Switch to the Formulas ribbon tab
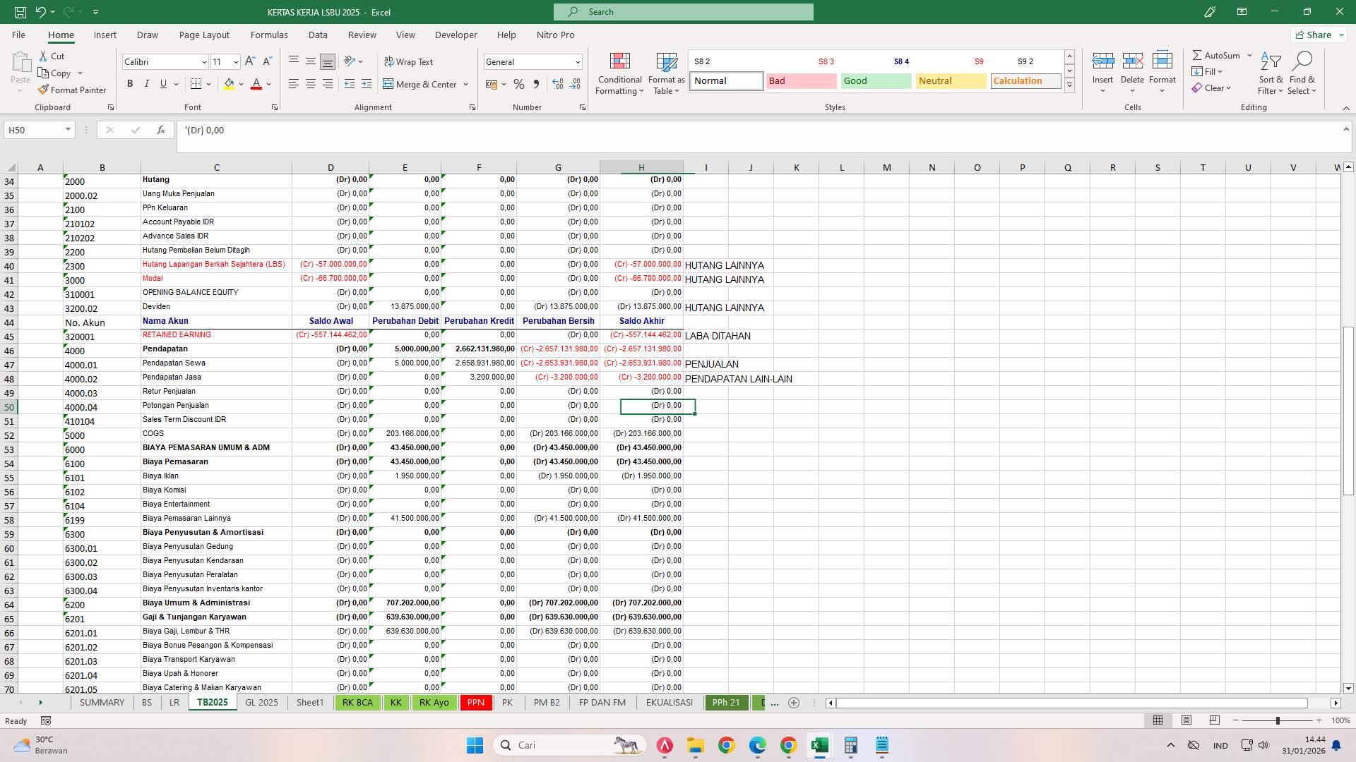 point(269,34)
